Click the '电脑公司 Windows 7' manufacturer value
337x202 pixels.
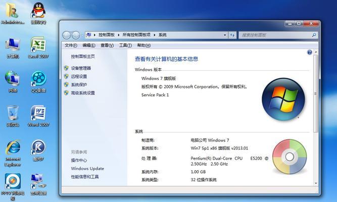click(x=210, y=140)
